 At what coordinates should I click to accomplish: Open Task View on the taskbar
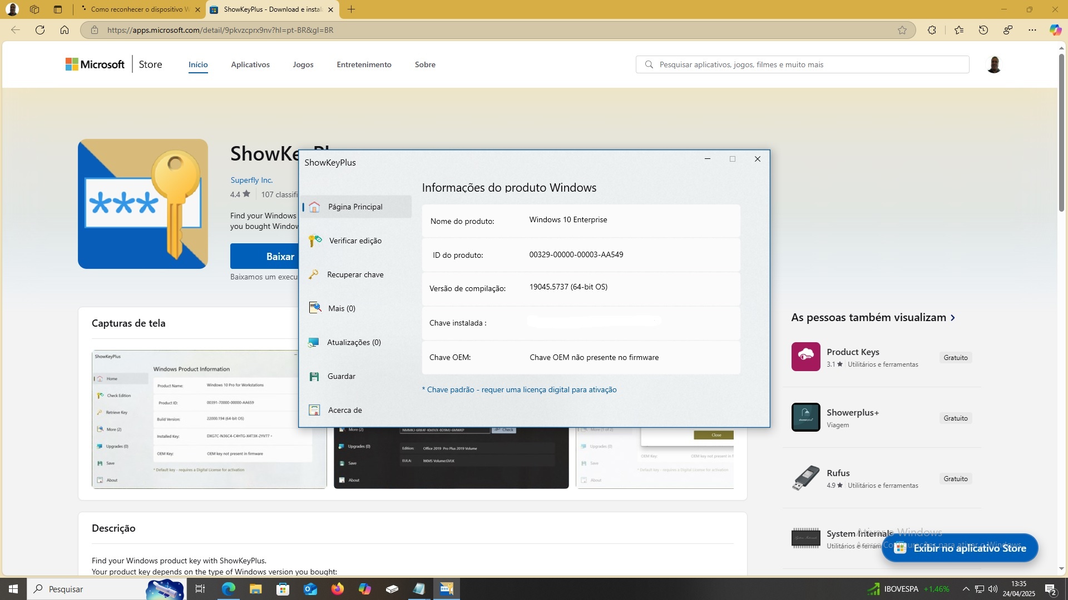coord(200,589)
